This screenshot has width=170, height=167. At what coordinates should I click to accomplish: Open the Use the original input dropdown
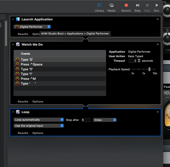tap(39, 126)
